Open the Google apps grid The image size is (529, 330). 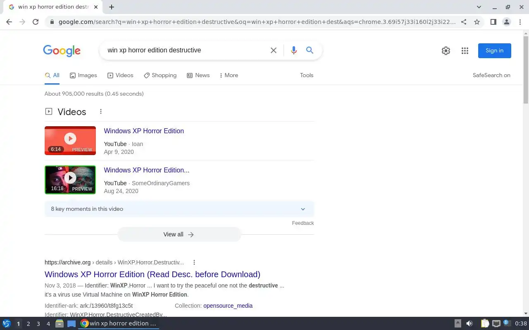tap(465, 51)
